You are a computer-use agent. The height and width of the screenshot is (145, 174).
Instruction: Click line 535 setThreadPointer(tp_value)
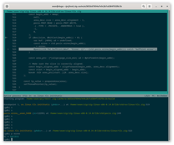point(40,84)
